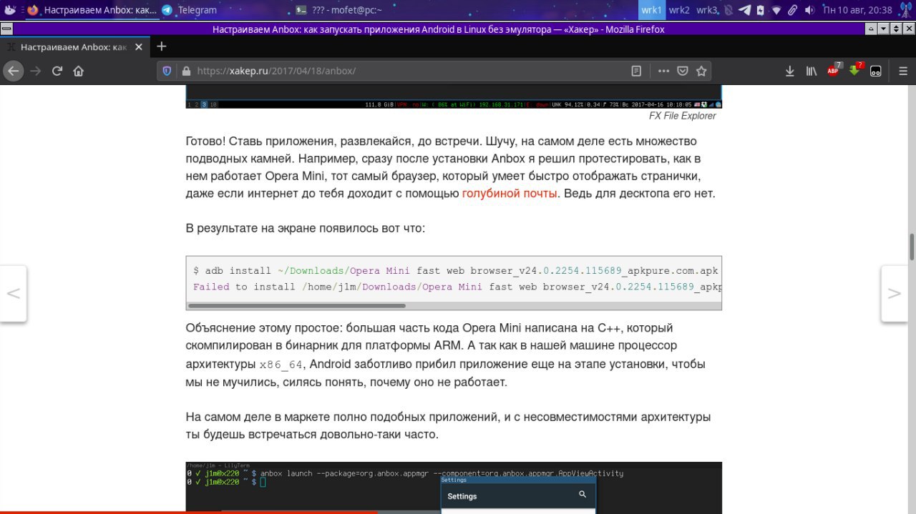Click the page vertical scrollbar thumb
Viewport: 916px width, 514px height.
pos(912,247)
